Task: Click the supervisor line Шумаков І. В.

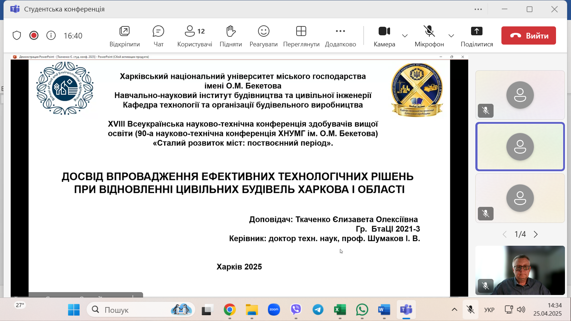Action: click(x=324, y=239)
